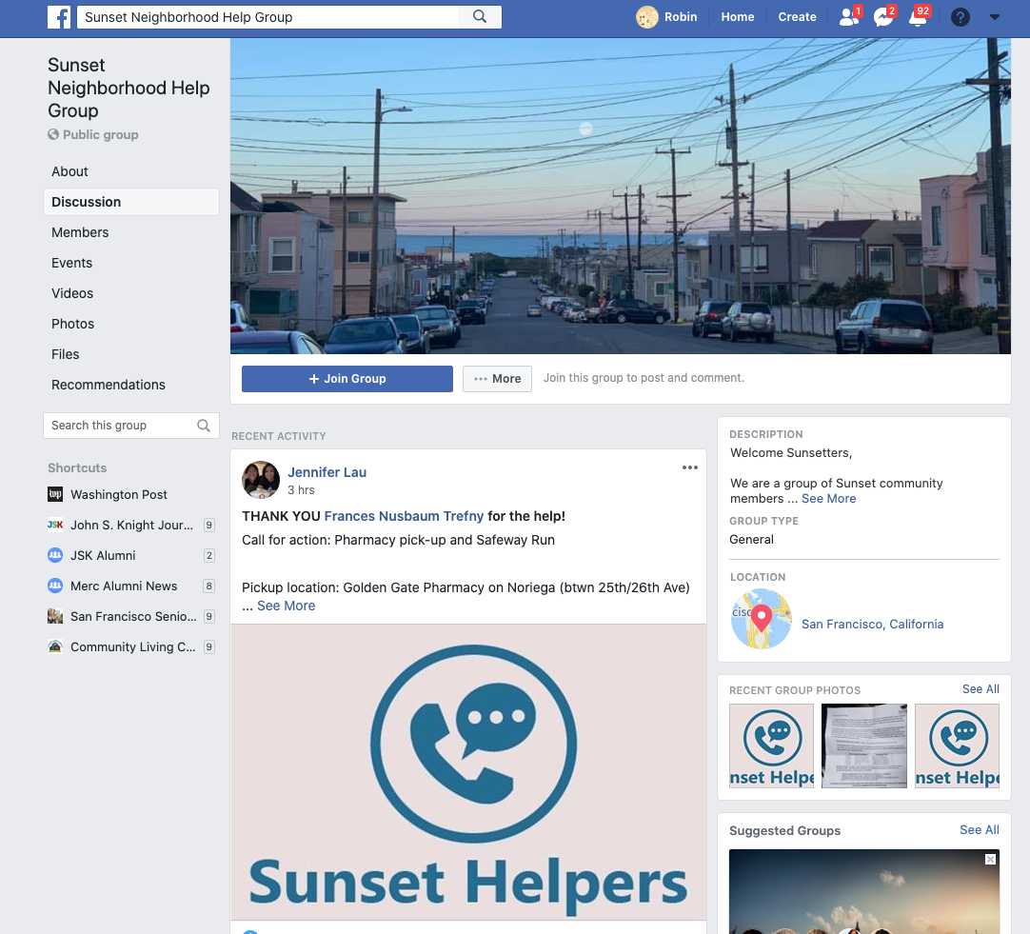1030x934 pixels.
Task: Select Members in the group sidebar
Action: 80,232
